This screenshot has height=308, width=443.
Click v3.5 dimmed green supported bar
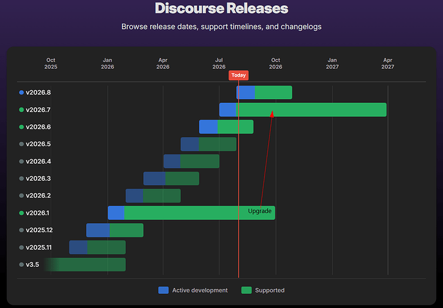[85, 264]
